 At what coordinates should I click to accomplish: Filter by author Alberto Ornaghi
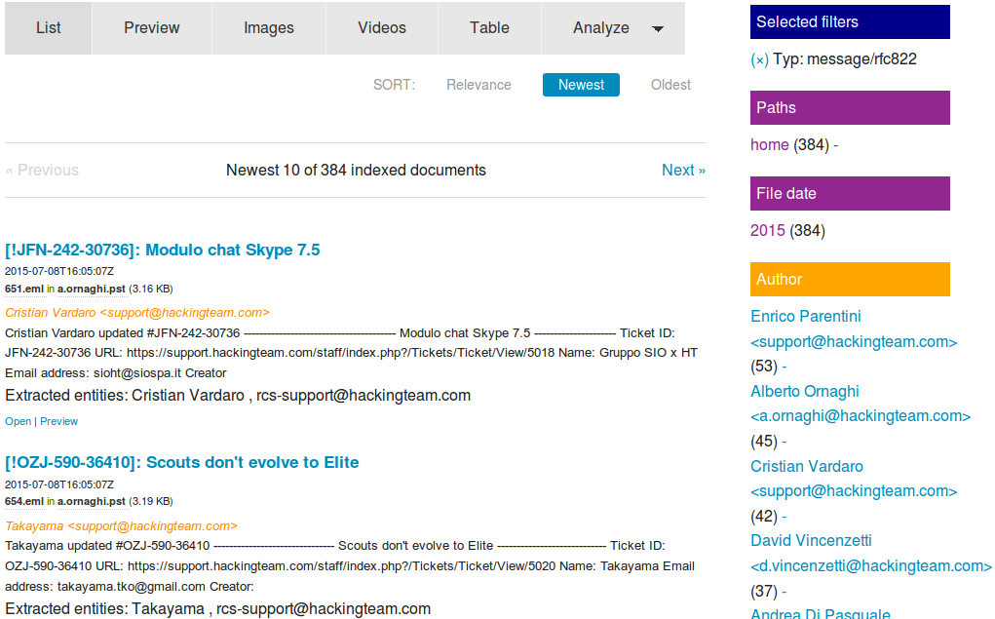click(861, 404)
